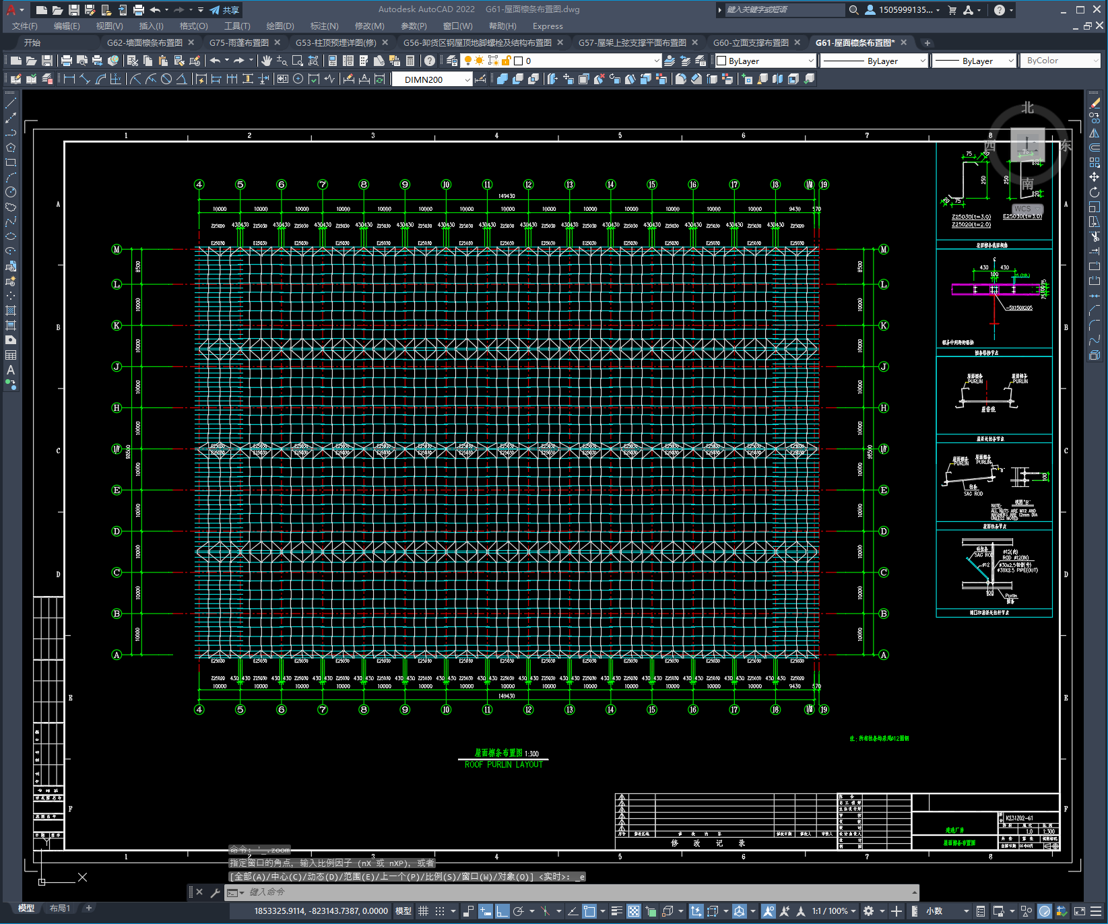This screenshot has height=924, width=1108.
Task: Select the Circle tool in the draw toolbar
Action: [x=11, y=192]
